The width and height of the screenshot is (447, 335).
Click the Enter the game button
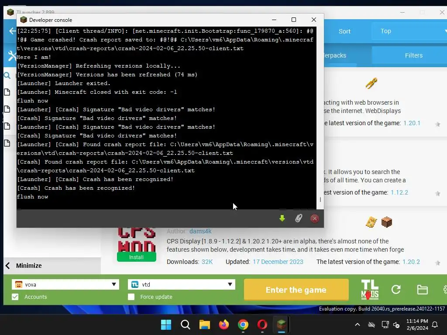pyautogui.click(x=296, y=290)
